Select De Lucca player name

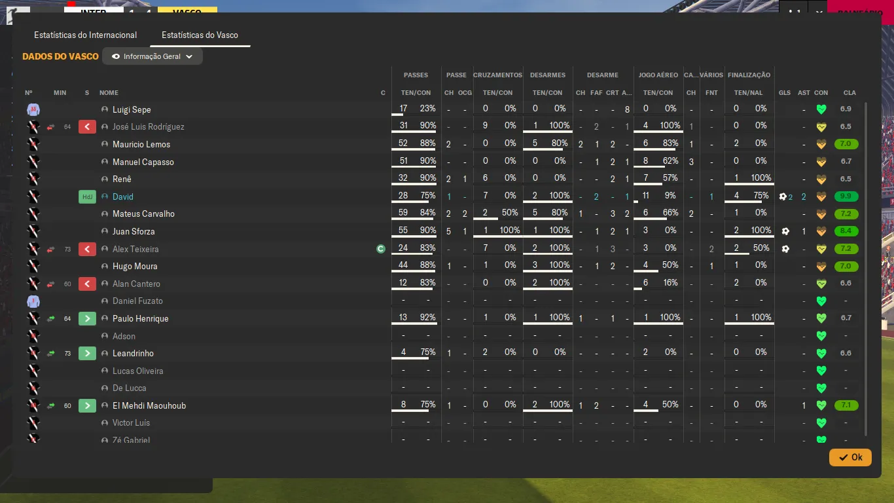coord(130,388)
